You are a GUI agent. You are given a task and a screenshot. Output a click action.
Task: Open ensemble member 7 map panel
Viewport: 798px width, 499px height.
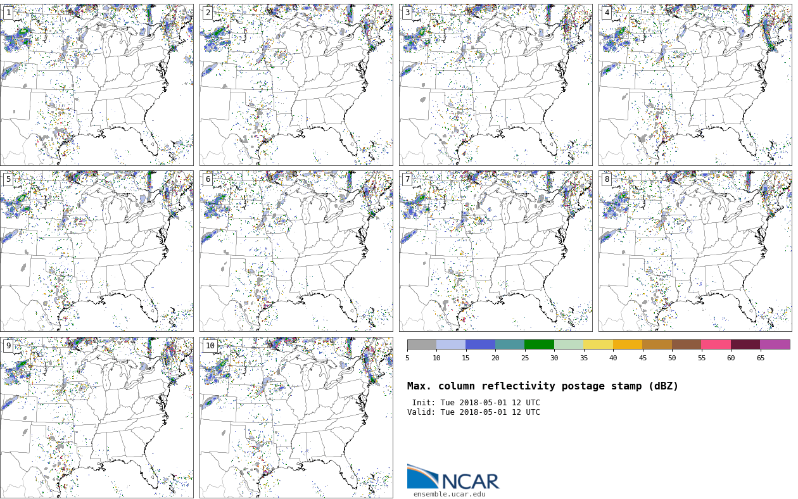point(496,251)
